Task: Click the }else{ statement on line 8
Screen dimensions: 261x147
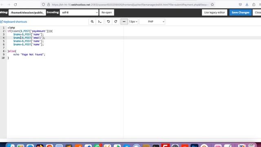Action: 12,51
